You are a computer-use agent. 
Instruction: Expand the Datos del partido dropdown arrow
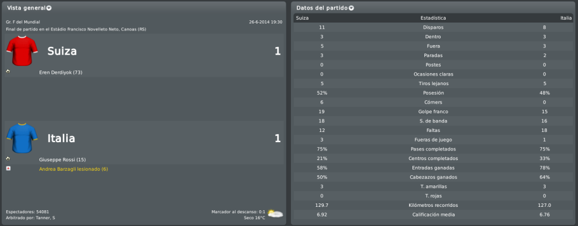[x=351, y=8]
